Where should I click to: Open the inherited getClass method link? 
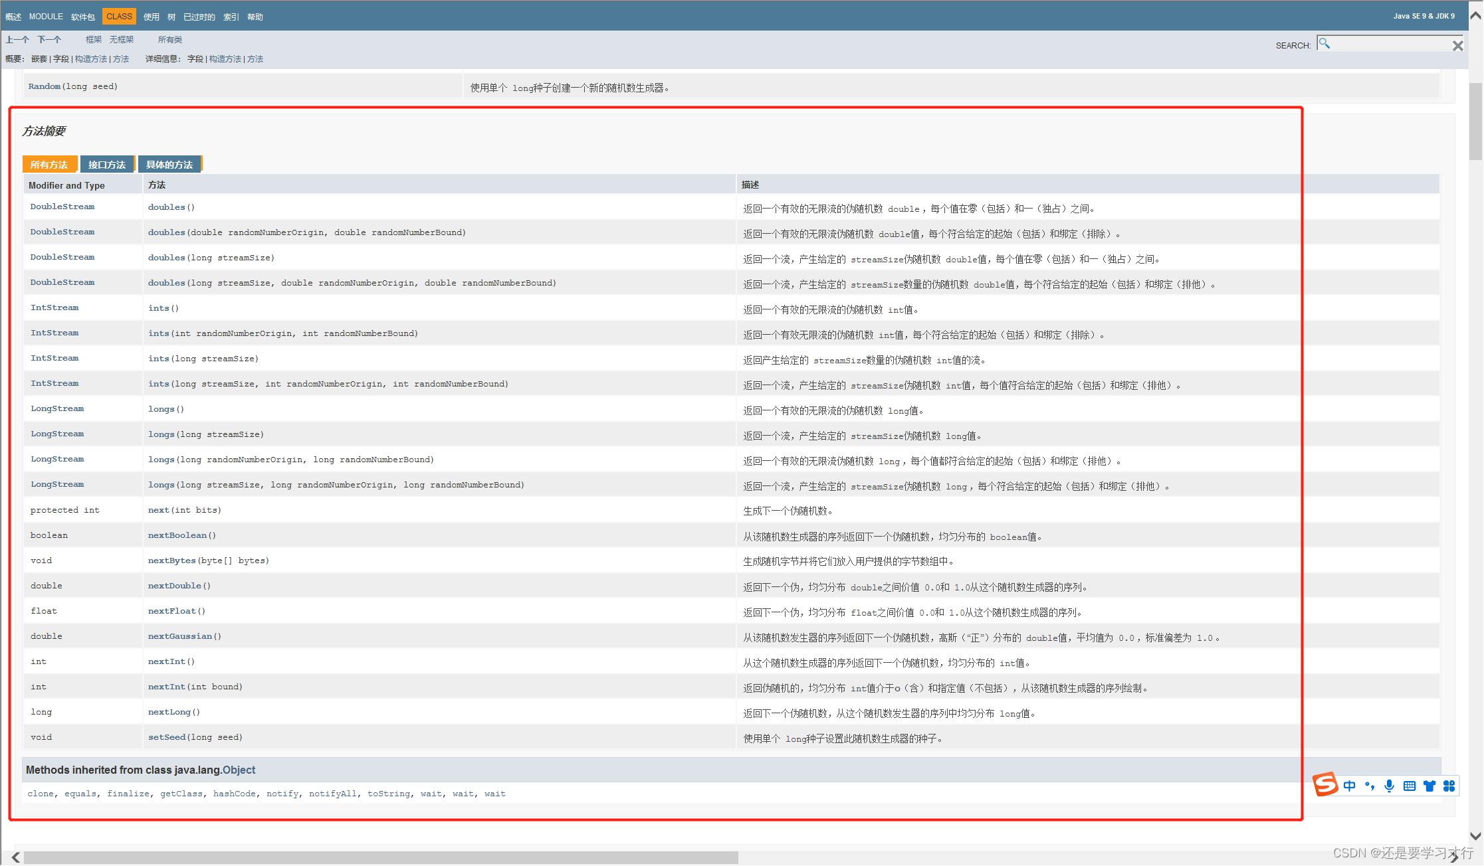(181, 794)
